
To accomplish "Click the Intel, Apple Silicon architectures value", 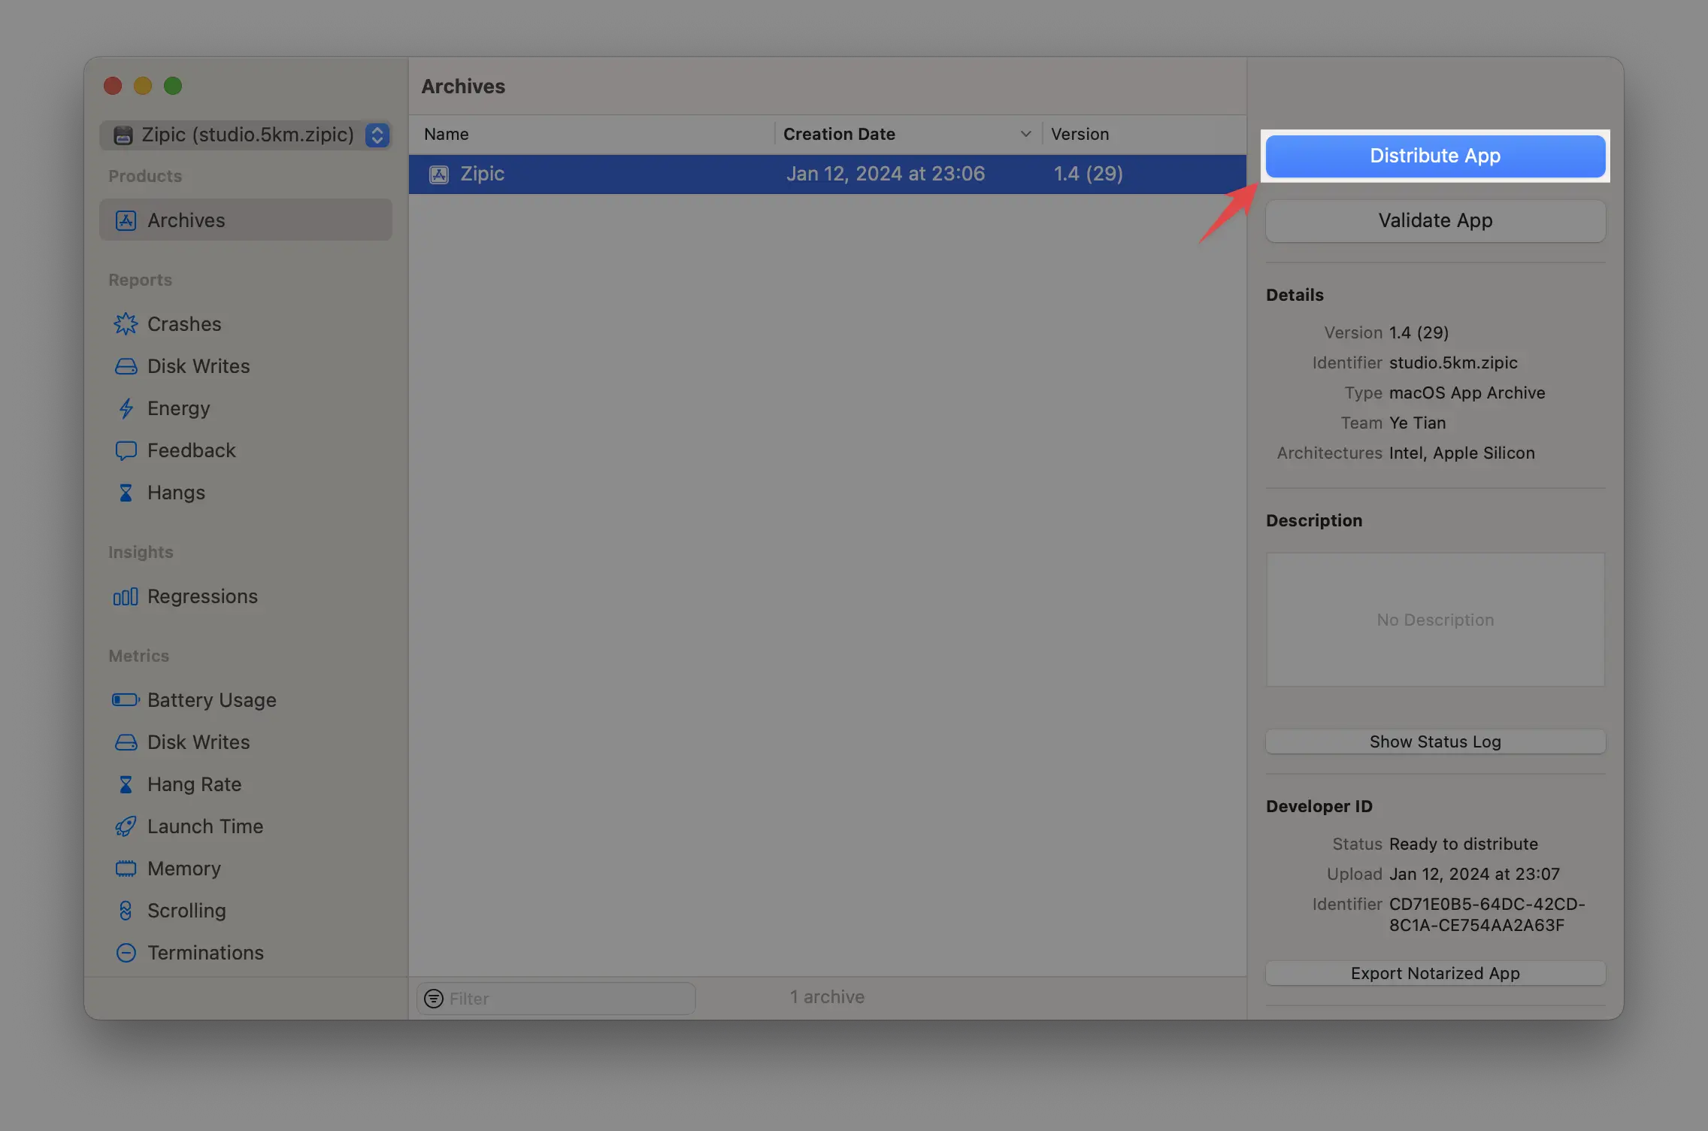I will [x=1461, y=453].
